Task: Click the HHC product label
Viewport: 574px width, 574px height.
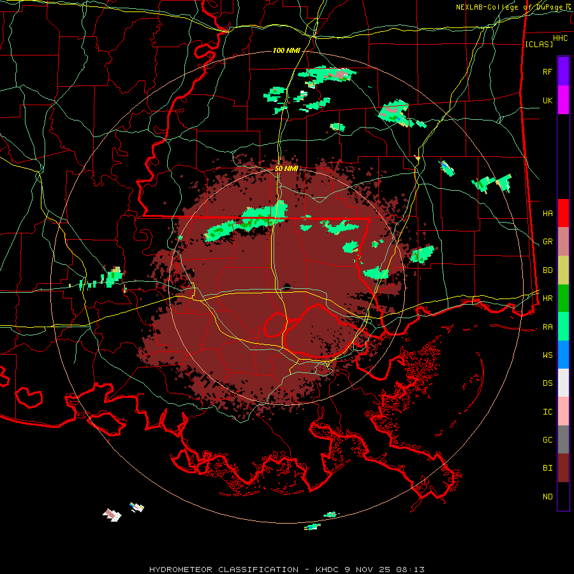Action: (x=560, y=38)
